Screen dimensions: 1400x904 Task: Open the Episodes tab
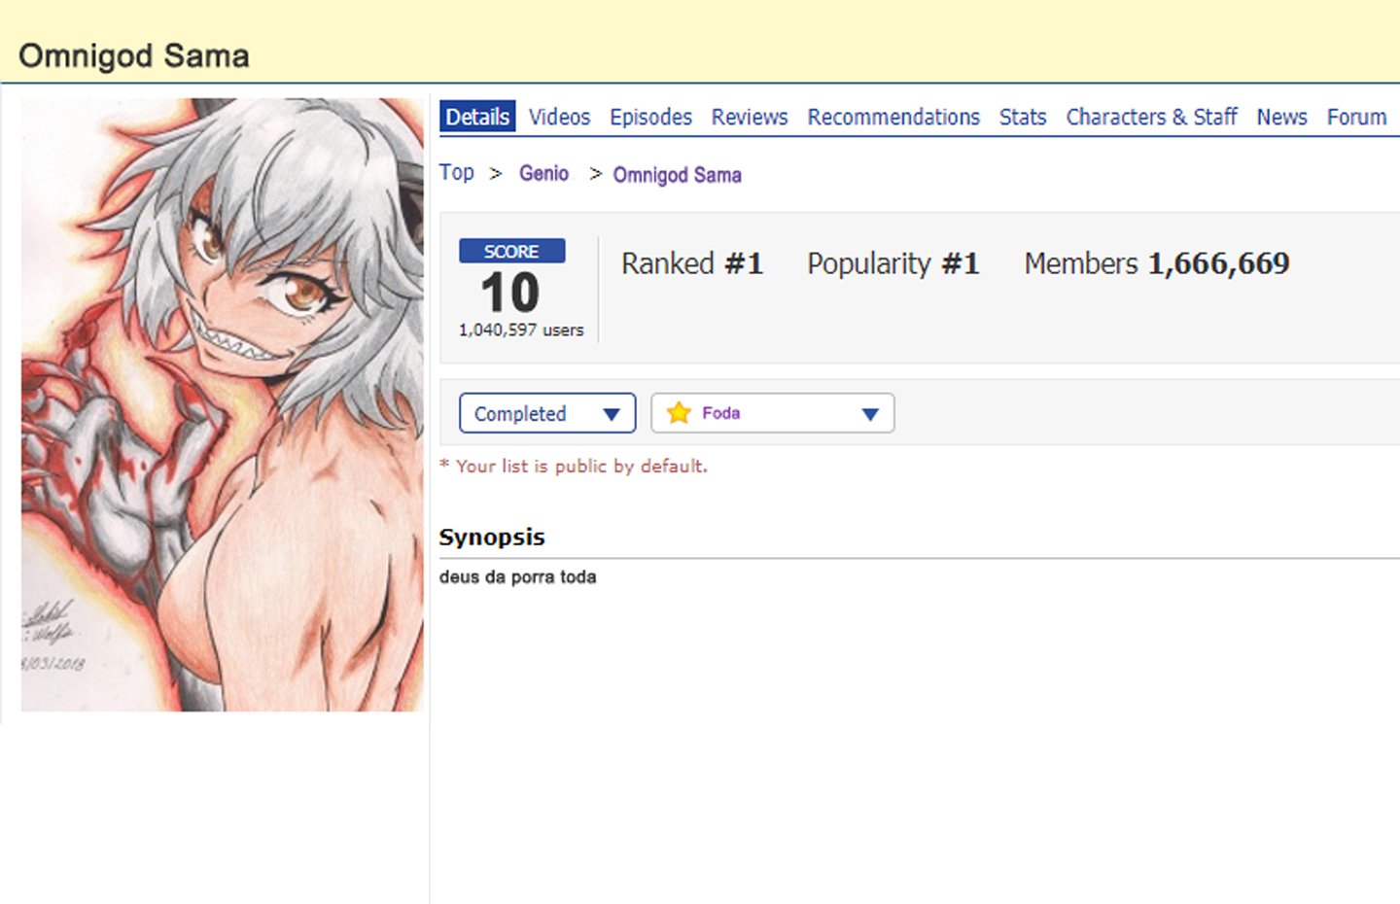pos(650,117)
